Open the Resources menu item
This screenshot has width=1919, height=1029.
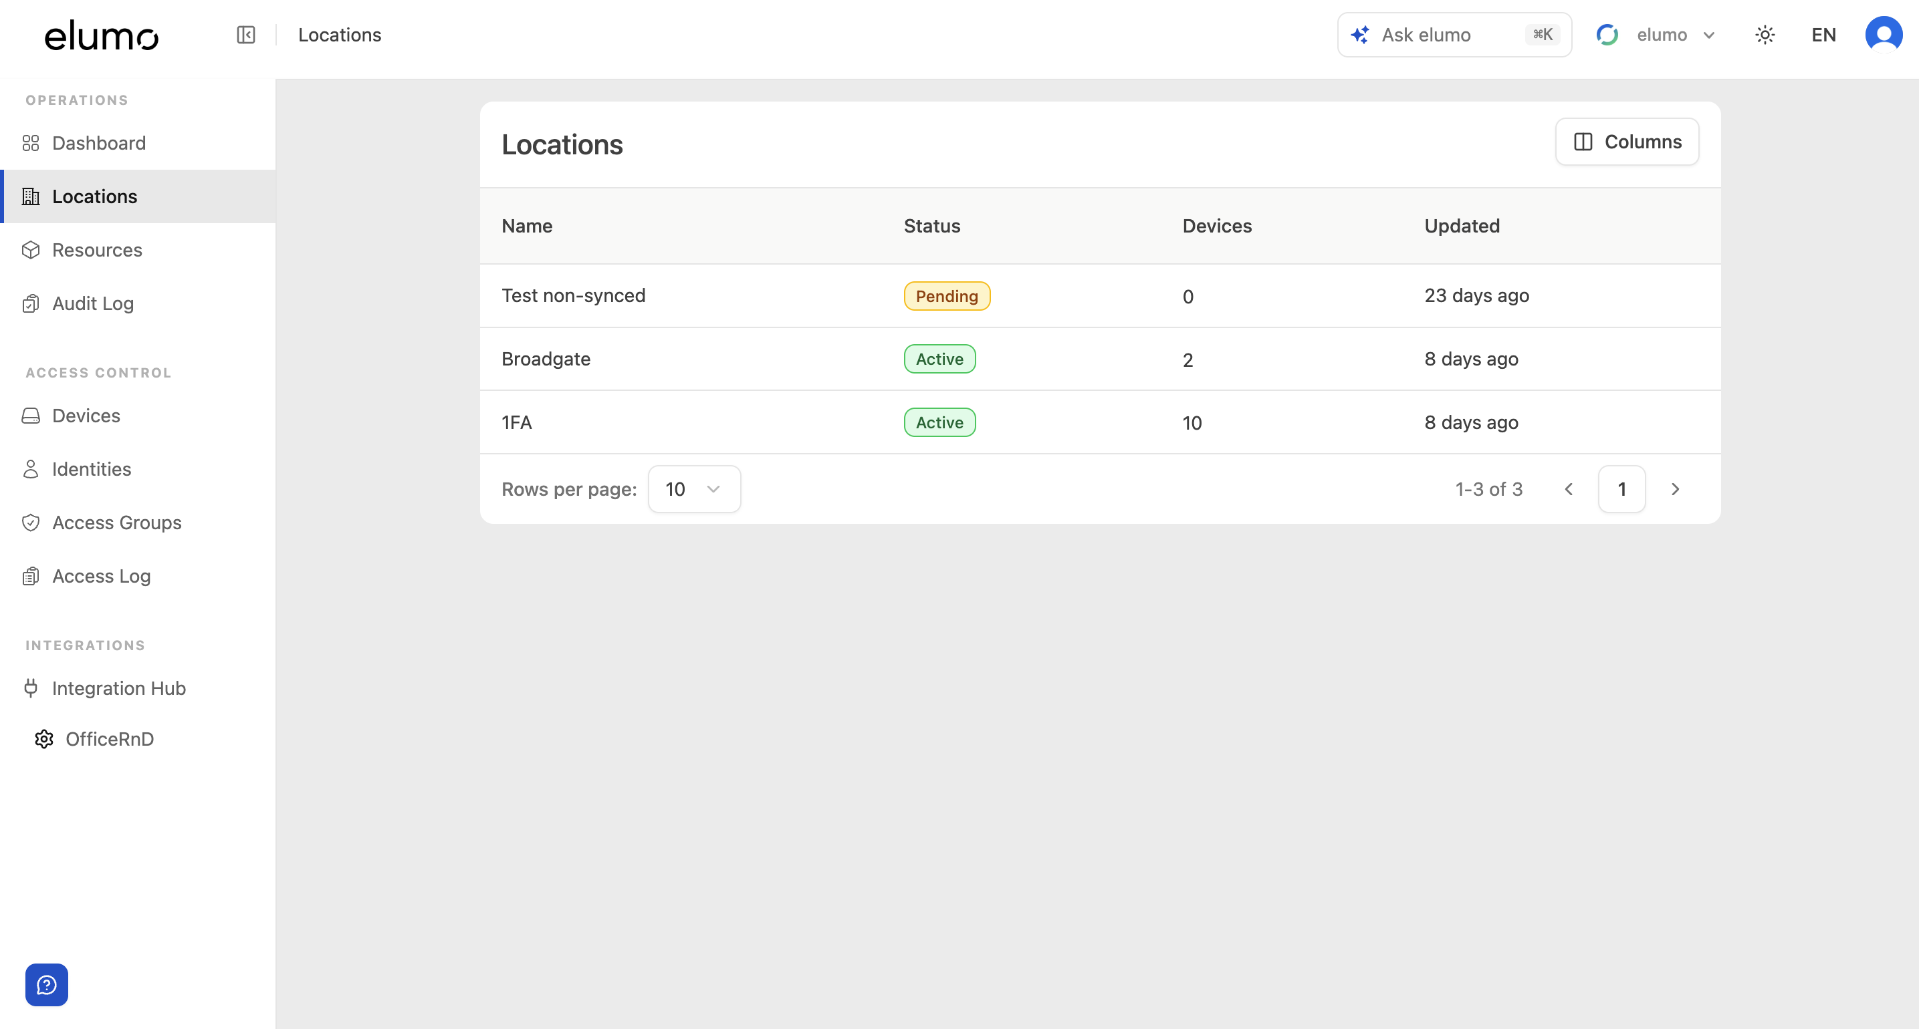click(138, 250)
